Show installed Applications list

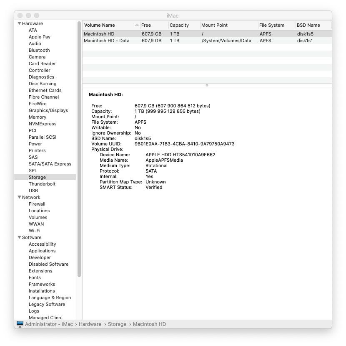[42, 251]
